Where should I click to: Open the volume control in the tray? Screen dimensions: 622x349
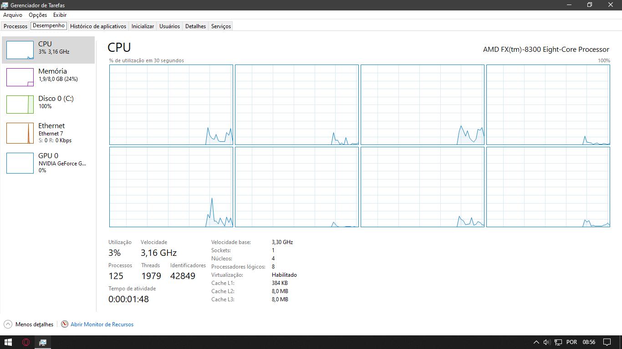click(547, 342)
